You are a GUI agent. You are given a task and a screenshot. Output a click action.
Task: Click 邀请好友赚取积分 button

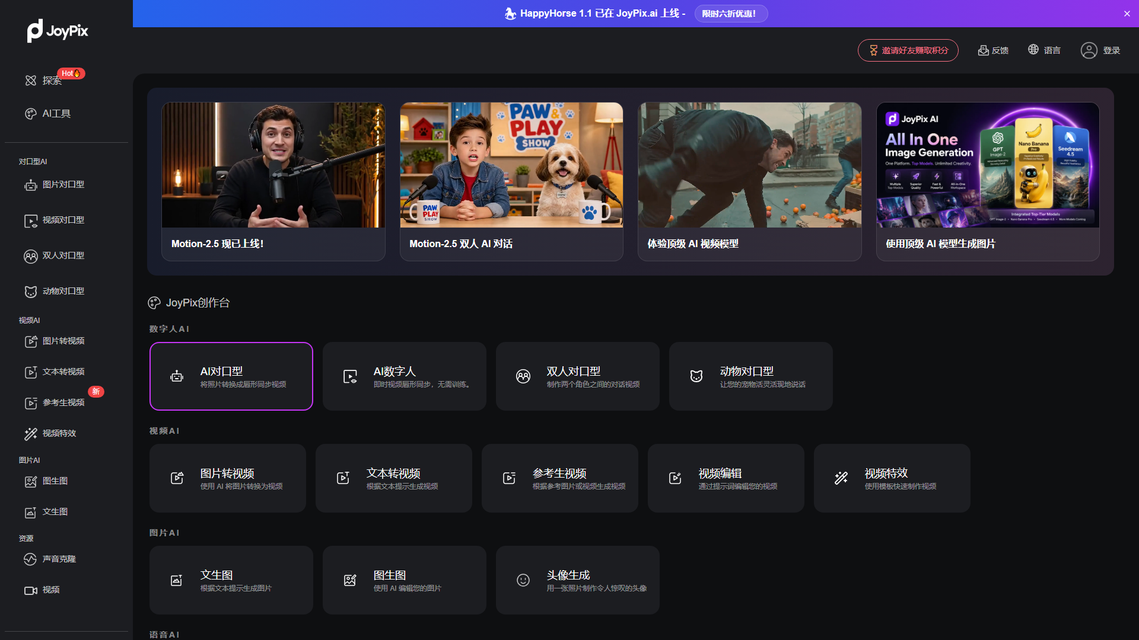point(908,50)
